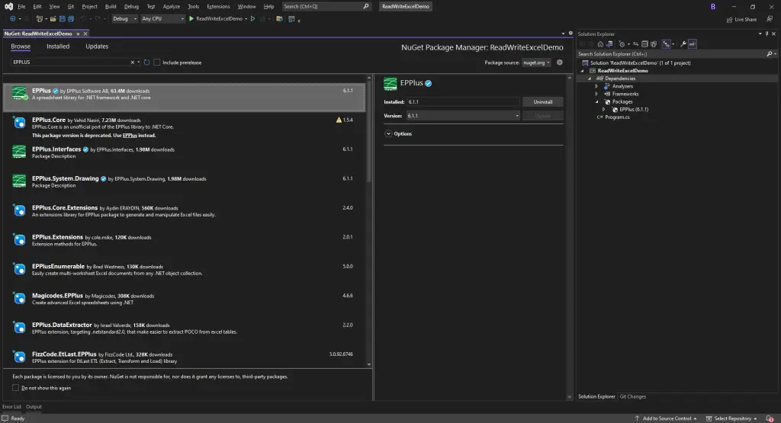Open the Build menu

(x=111, y=6)
